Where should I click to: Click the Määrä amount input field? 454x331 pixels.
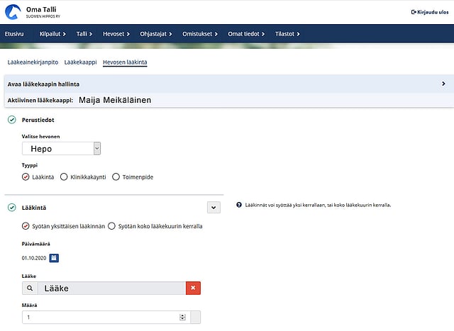99,318
